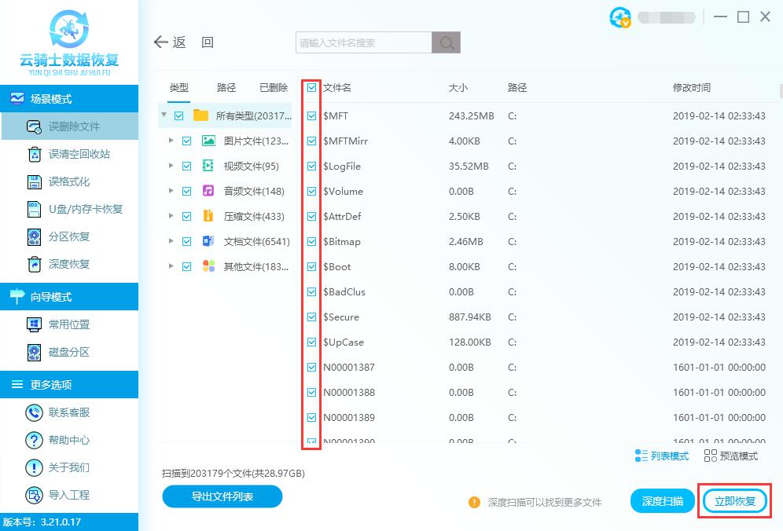Screen dimensions: 783x531
Task: Uncheck the 图片文件 category checkbox
Action: pyautogui.click(x=187, y=141)
